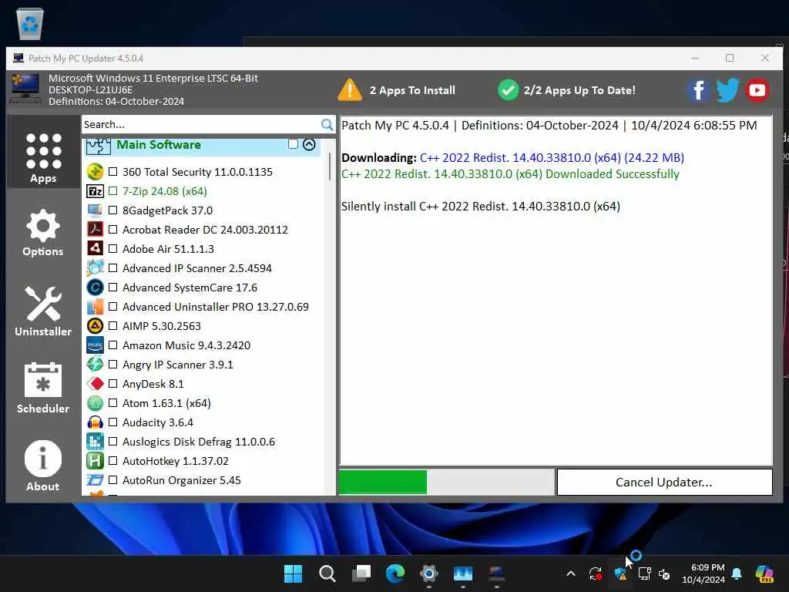The height and width of the screenshot is (592, 789).
Task: Visit the YouTube channel icon
Action: coord(757,91)
